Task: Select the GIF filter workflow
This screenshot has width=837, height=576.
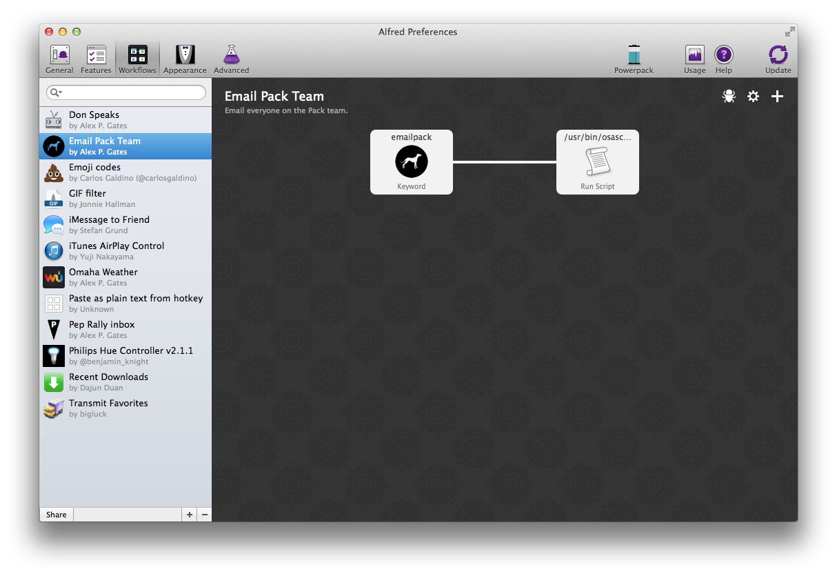Action: 125,199
